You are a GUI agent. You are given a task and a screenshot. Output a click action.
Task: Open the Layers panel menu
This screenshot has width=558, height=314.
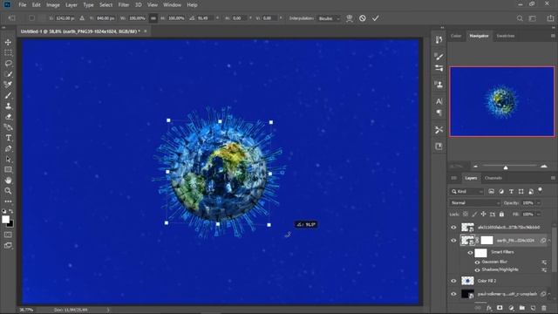click(x=553, y=178)
